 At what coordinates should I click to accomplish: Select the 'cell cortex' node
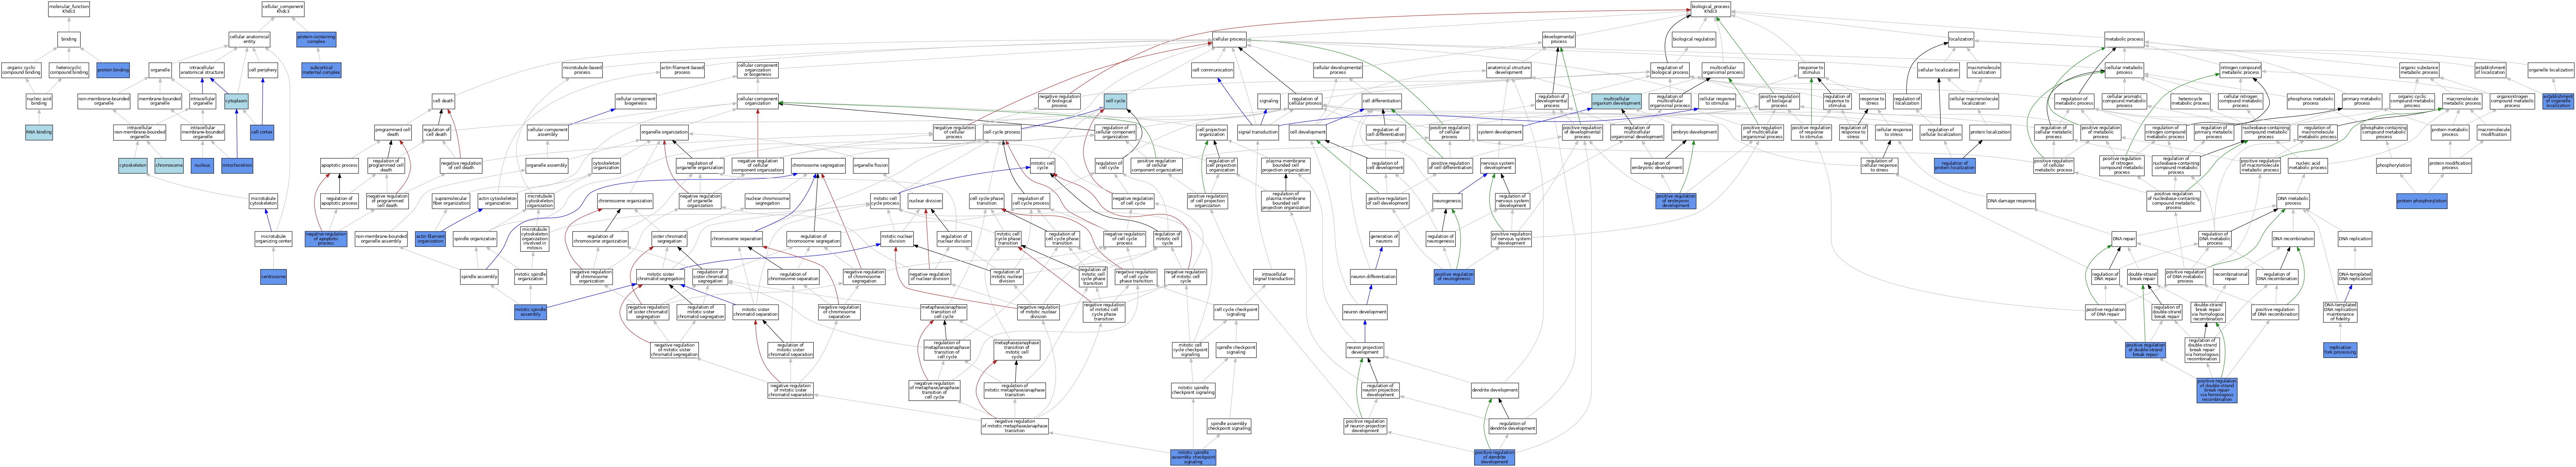(x=262, y=132)
